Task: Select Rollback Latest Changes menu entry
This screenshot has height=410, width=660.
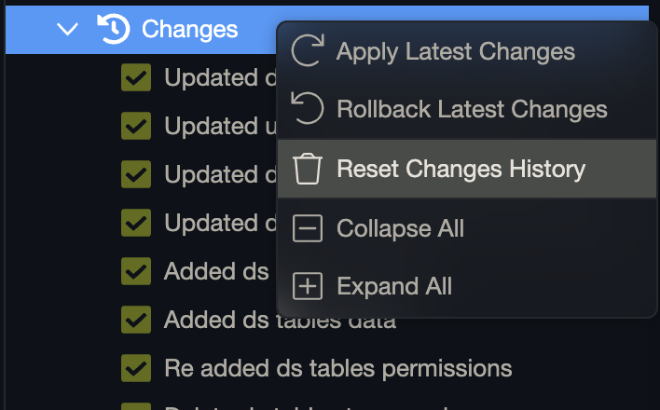Action: pyautogui.click(x=472, y=109)
